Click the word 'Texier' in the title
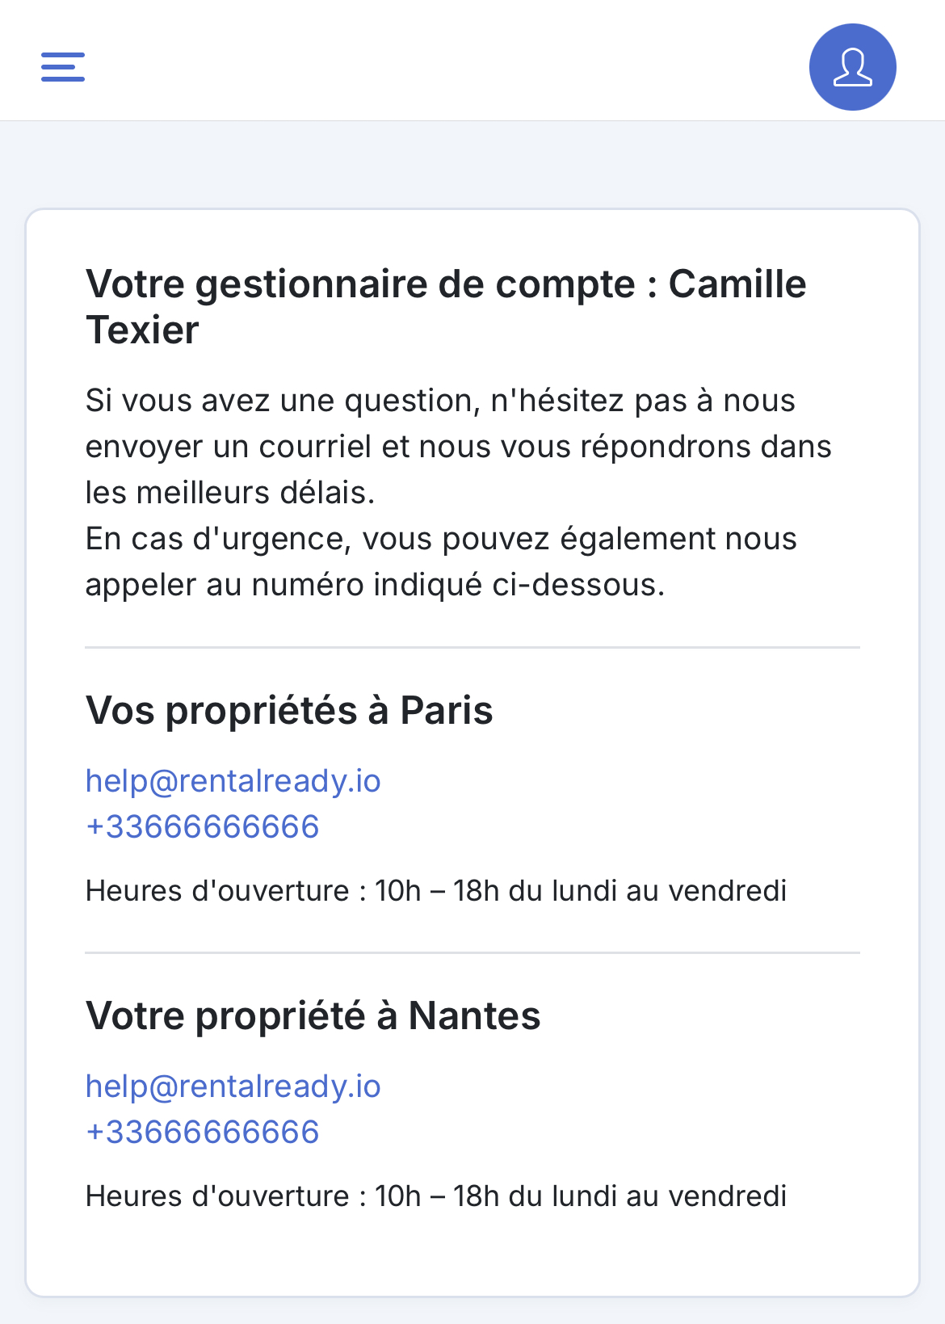 (142, 330)
